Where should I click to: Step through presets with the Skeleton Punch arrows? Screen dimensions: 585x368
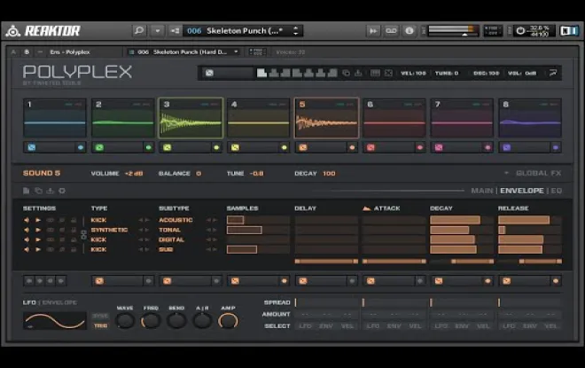(295, 31)
